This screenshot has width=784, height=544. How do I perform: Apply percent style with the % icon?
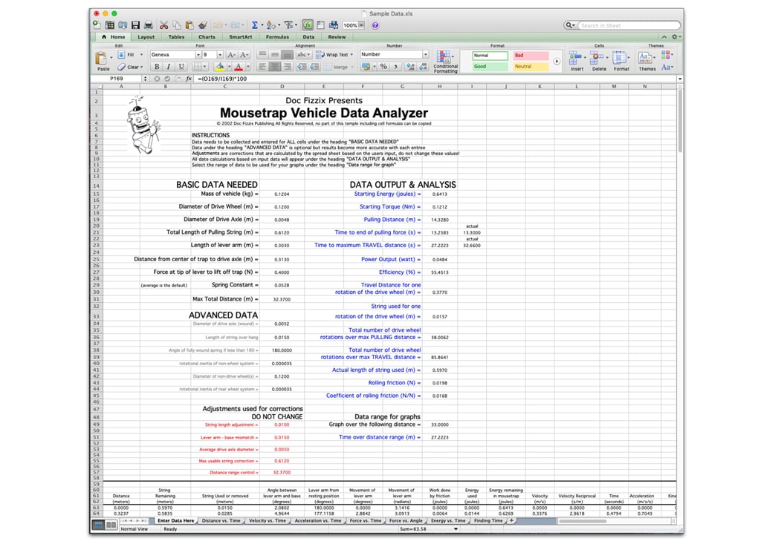coord(383,67)
